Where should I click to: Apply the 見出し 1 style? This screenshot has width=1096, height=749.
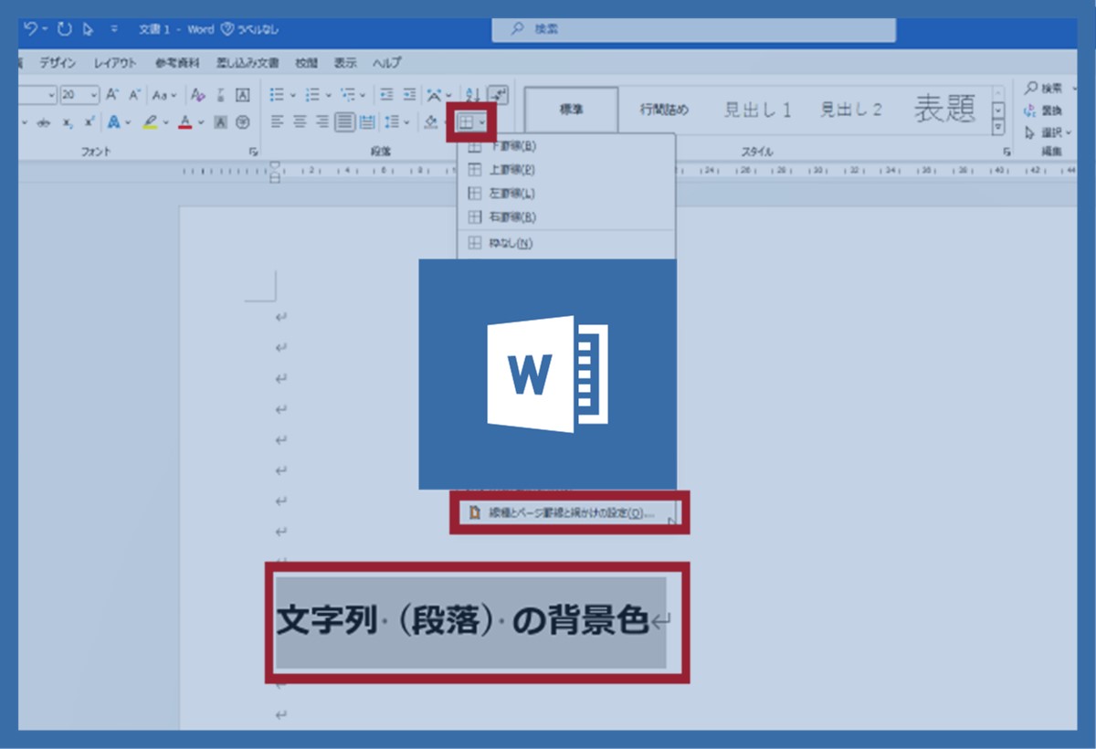[x=757, y=110]
